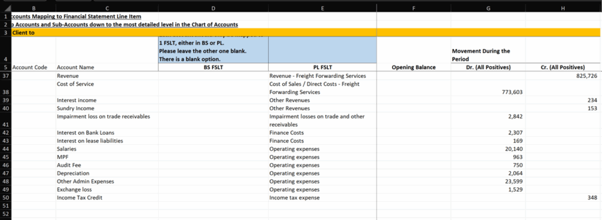Click the blue '1 FSLT, either in BS or PL' note
The image size is (602, 220).
(213, 50)
